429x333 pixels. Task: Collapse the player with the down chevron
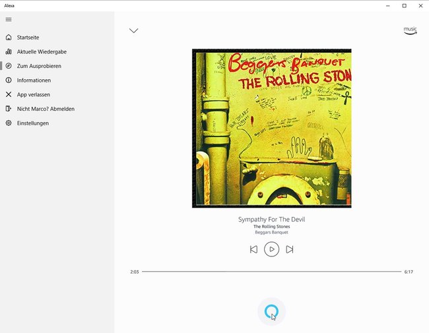(133, 30)
